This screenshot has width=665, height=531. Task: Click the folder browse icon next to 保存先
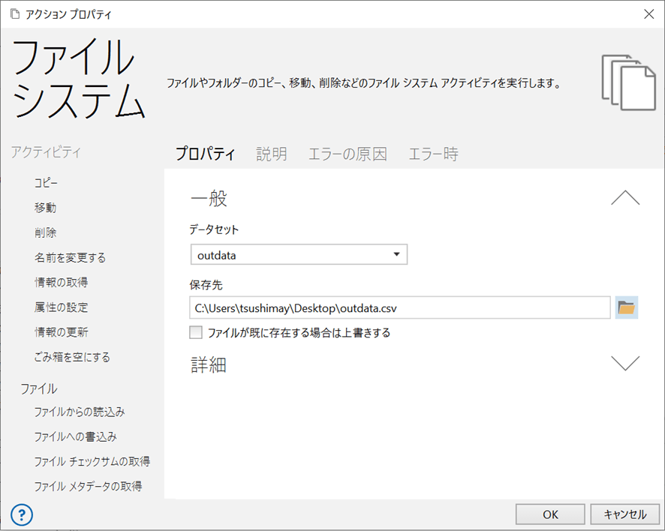(627, 307)
